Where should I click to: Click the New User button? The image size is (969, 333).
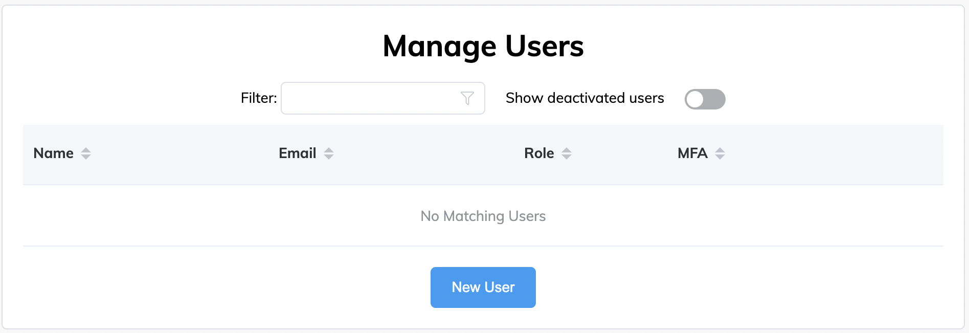coord(483,287)
